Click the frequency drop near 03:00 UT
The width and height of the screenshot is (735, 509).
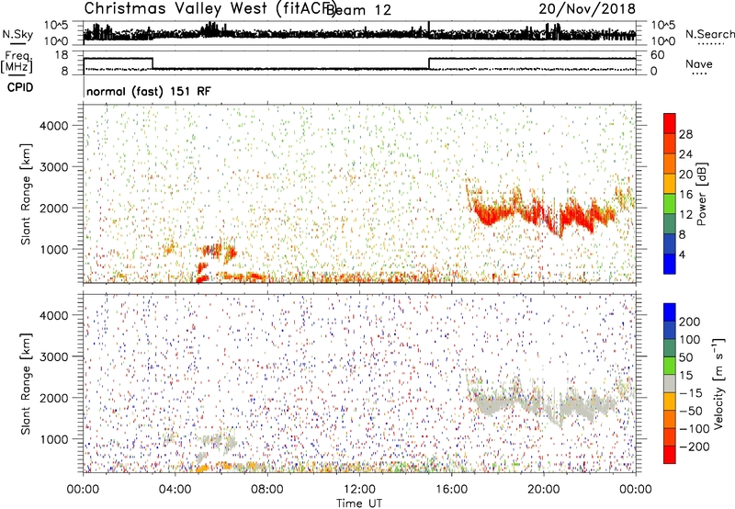tap(153, 63)
